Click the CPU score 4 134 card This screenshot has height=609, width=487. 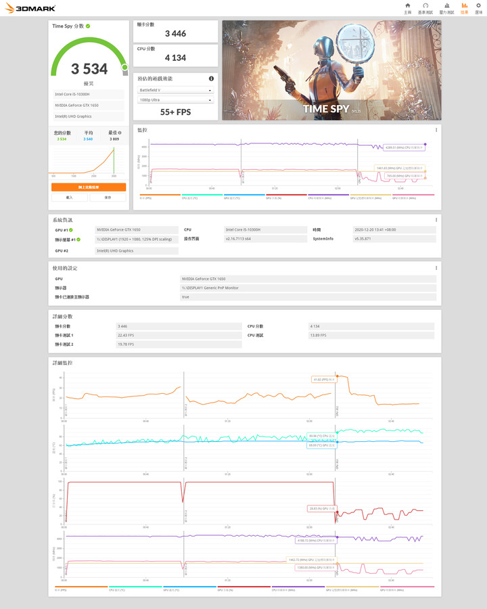point(176,55)
